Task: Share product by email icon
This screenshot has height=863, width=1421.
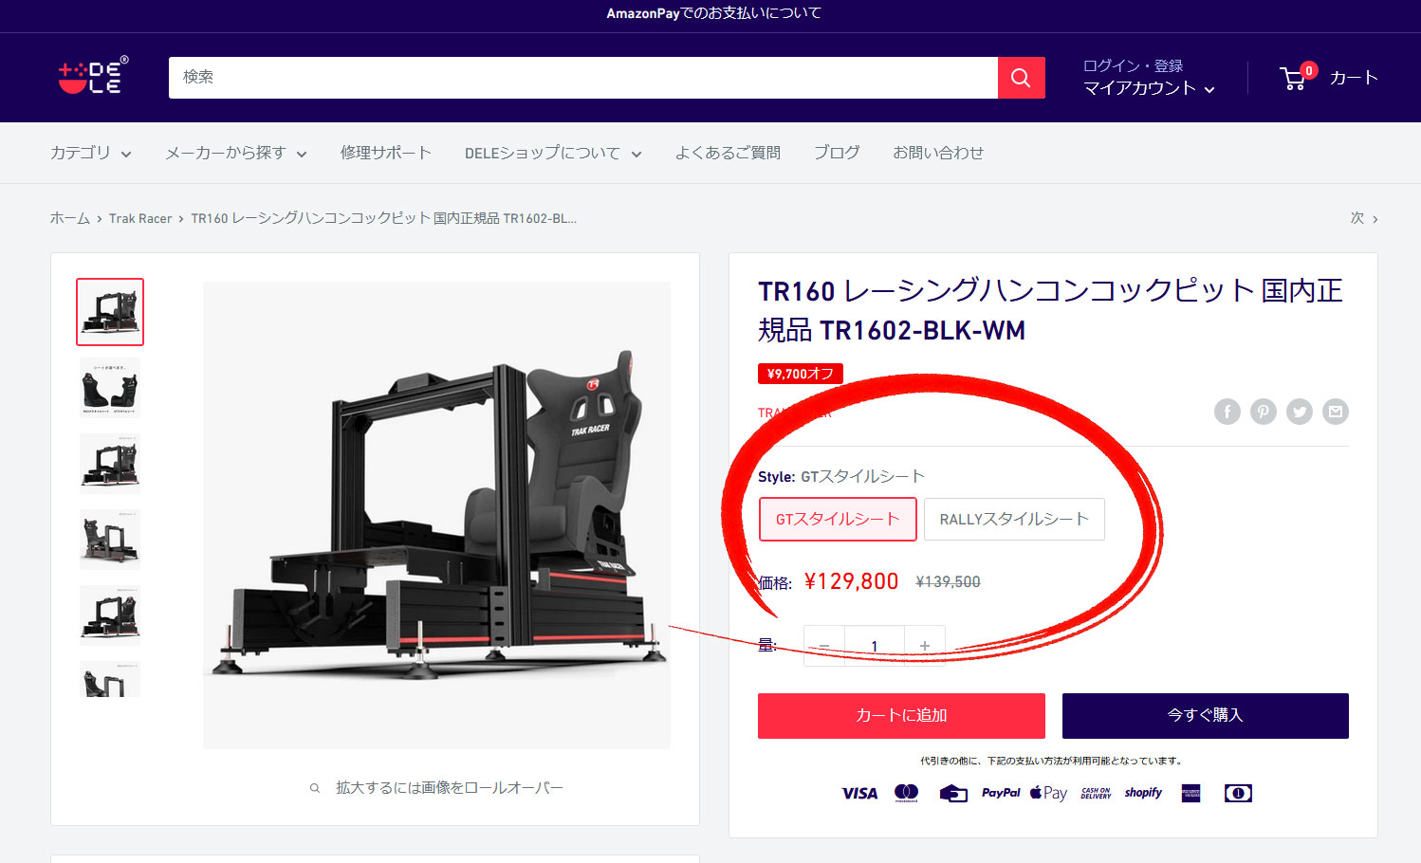Action: 1336,412
